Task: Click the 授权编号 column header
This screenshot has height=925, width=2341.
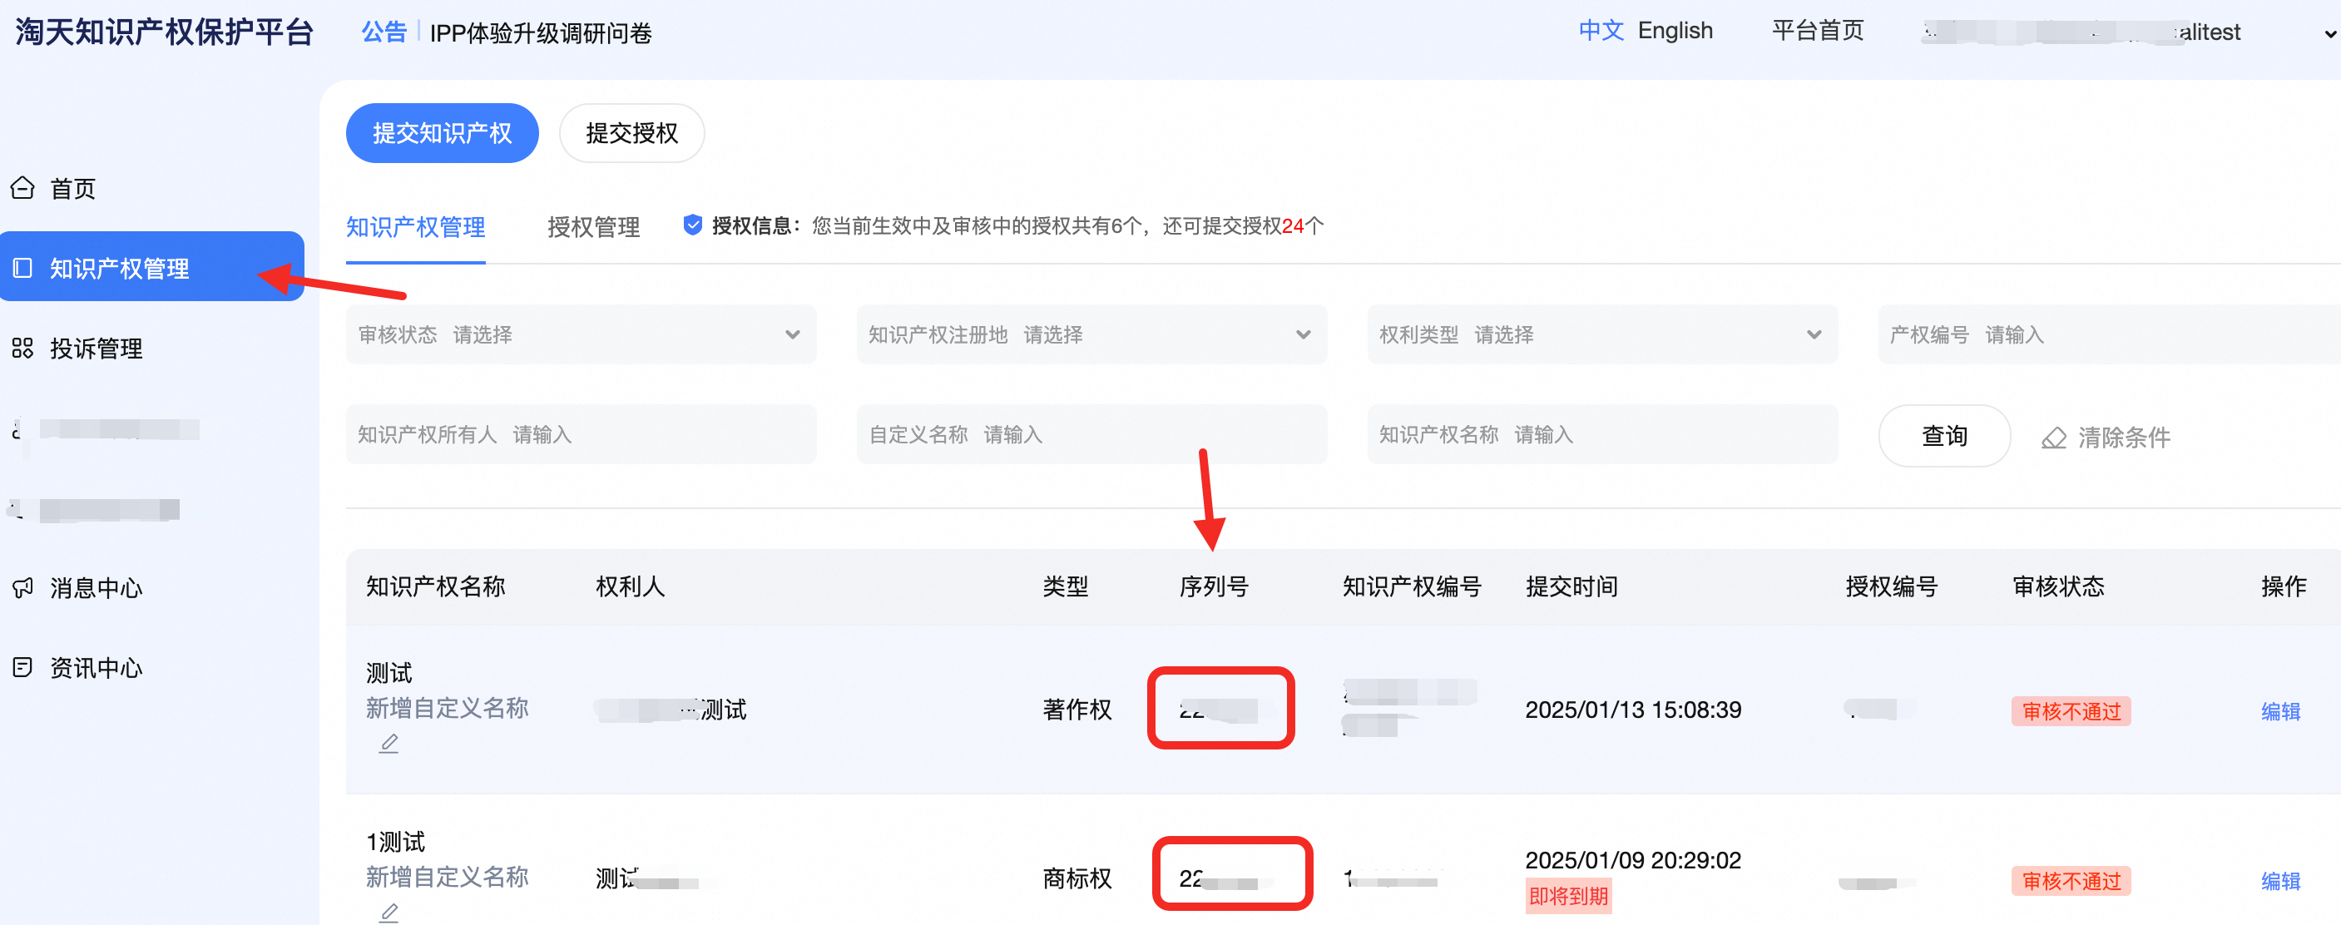Action: 1891,586
